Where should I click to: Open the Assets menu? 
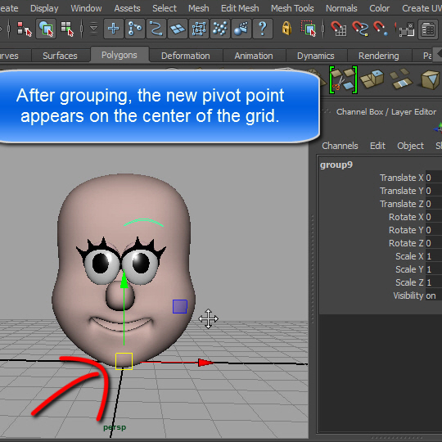click(127, 8)
